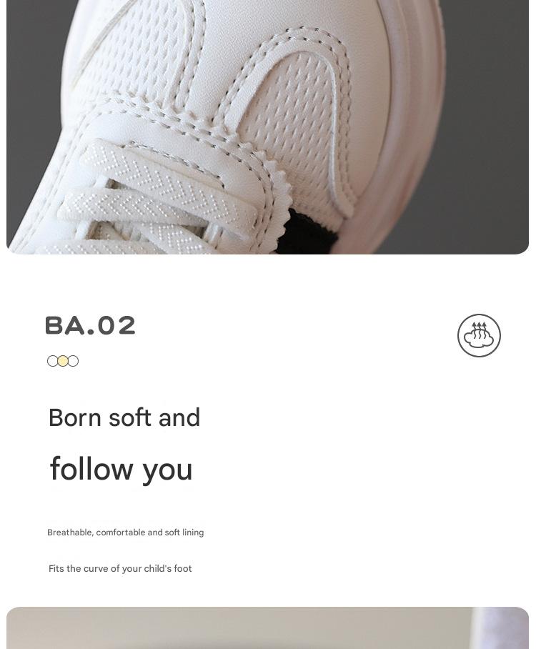The width and height of the screenshot is (536, 649).
Task: Open the white shoe close-up photo
Action: 268,127
